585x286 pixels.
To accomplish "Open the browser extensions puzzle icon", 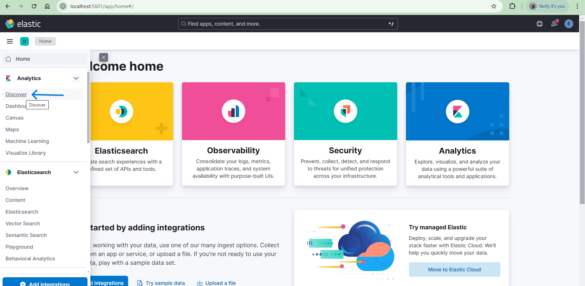I will (x=513, y=6).
